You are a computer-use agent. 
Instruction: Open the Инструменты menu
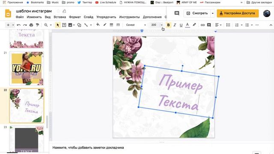pos(129,17)
